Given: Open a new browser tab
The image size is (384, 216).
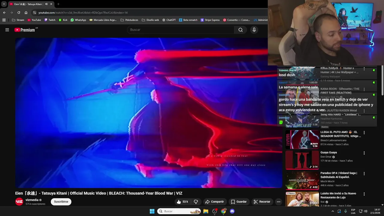Looking at the screenshot, I should pyautogui.click(x=58, y=4).
